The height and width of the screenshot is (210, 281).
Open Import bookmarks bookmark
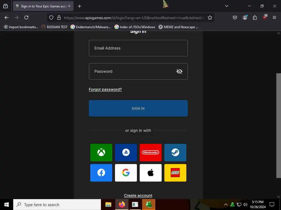point(21,27)
